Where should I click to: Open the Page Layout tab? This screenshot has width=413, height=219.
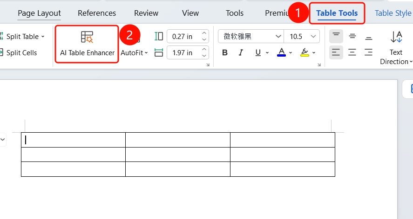point(39,13)
